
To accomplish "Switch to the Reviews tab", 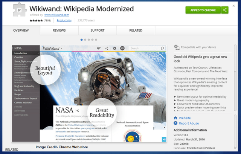I will 59,30.
